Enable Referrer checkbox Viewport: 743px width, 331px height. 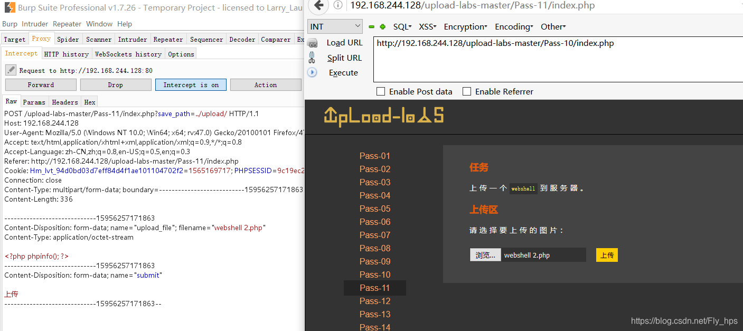click(467, 91)
